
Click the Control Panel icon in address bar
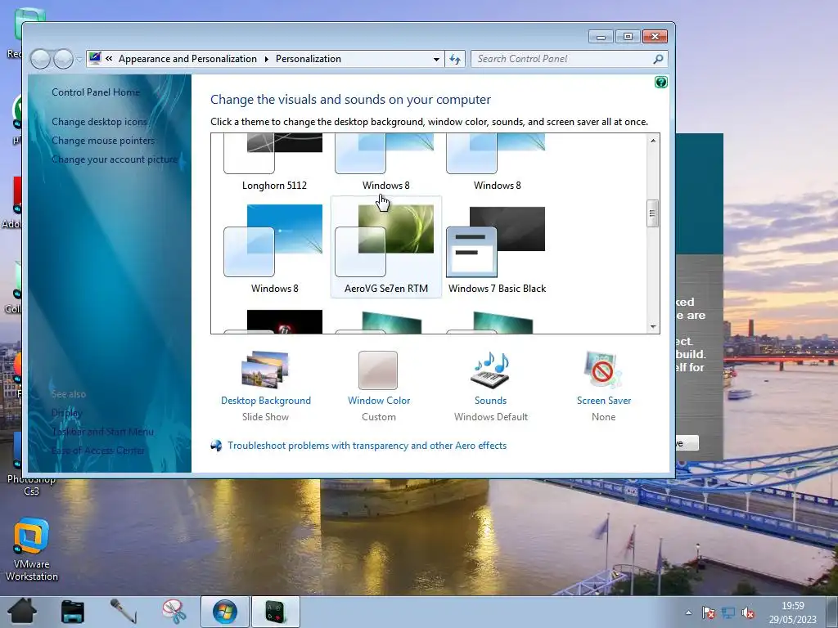pyautogui.click(x=95, y=58)
